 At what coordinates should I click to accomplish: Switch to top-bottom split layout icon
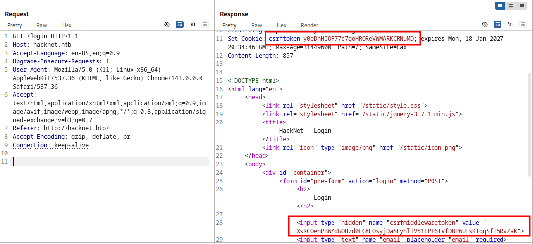tap(511, 6)
